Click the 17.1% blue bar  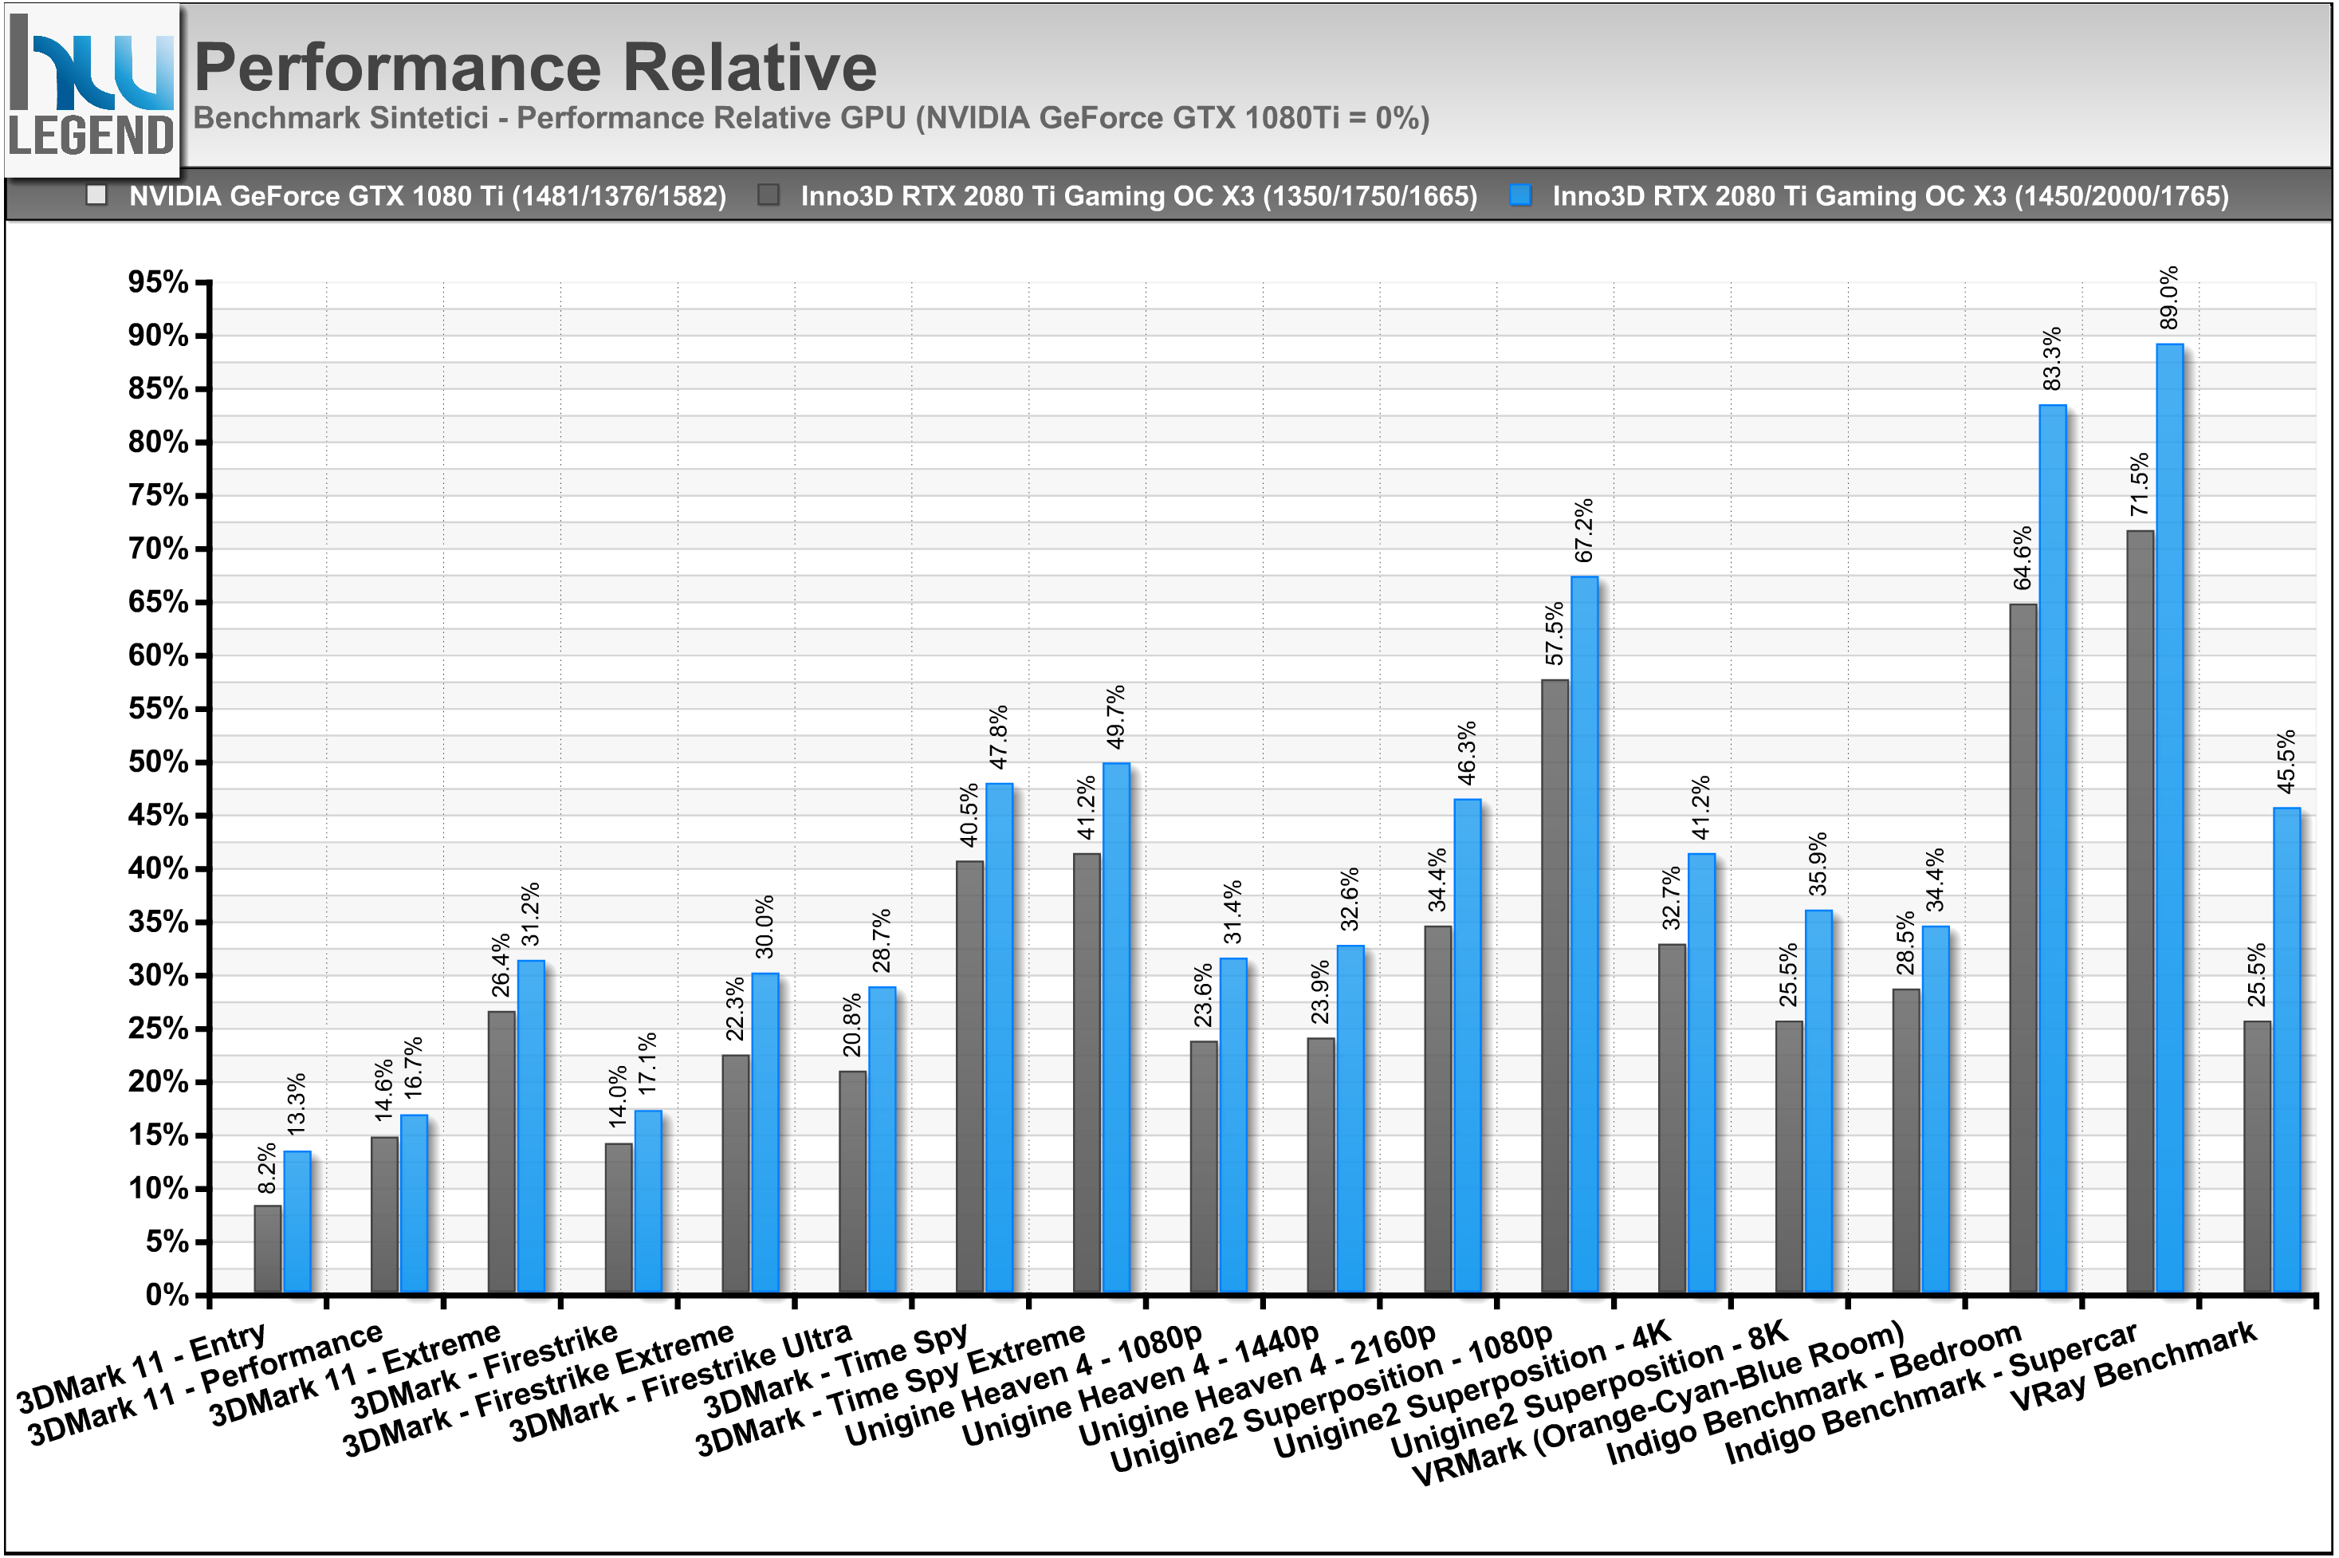coord(647,1202)
